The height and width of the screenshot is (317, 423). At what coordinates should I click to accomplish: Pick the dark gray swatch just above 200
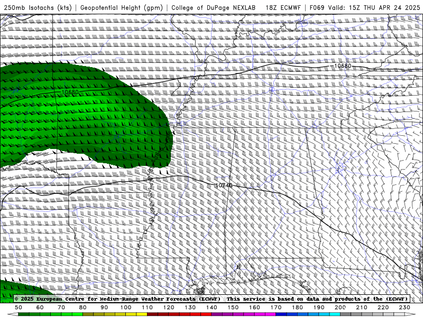[x=346, y=314]
